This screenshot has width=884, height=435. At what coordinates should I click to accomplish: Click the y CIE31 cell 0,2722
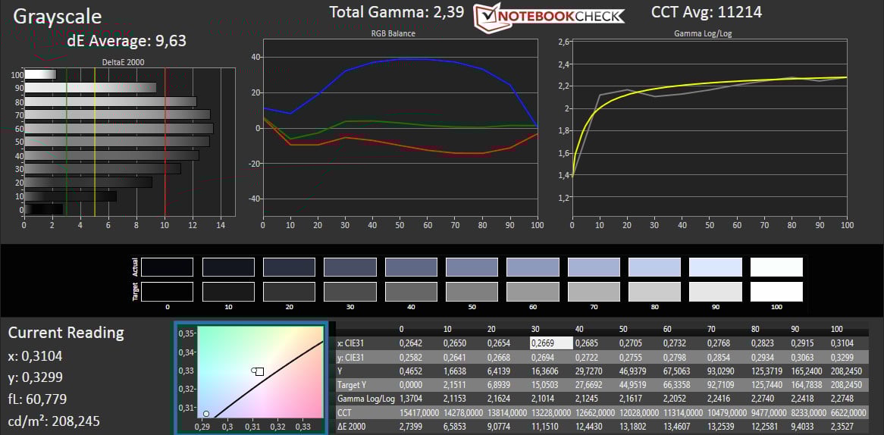pos(588,357)
